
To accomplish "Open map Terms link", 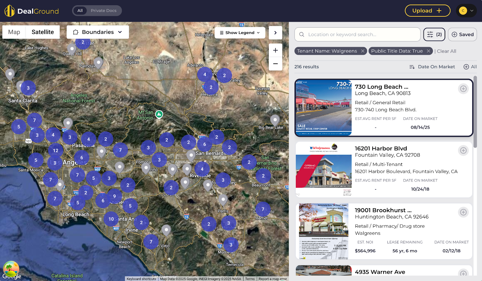I will point(250,279).
